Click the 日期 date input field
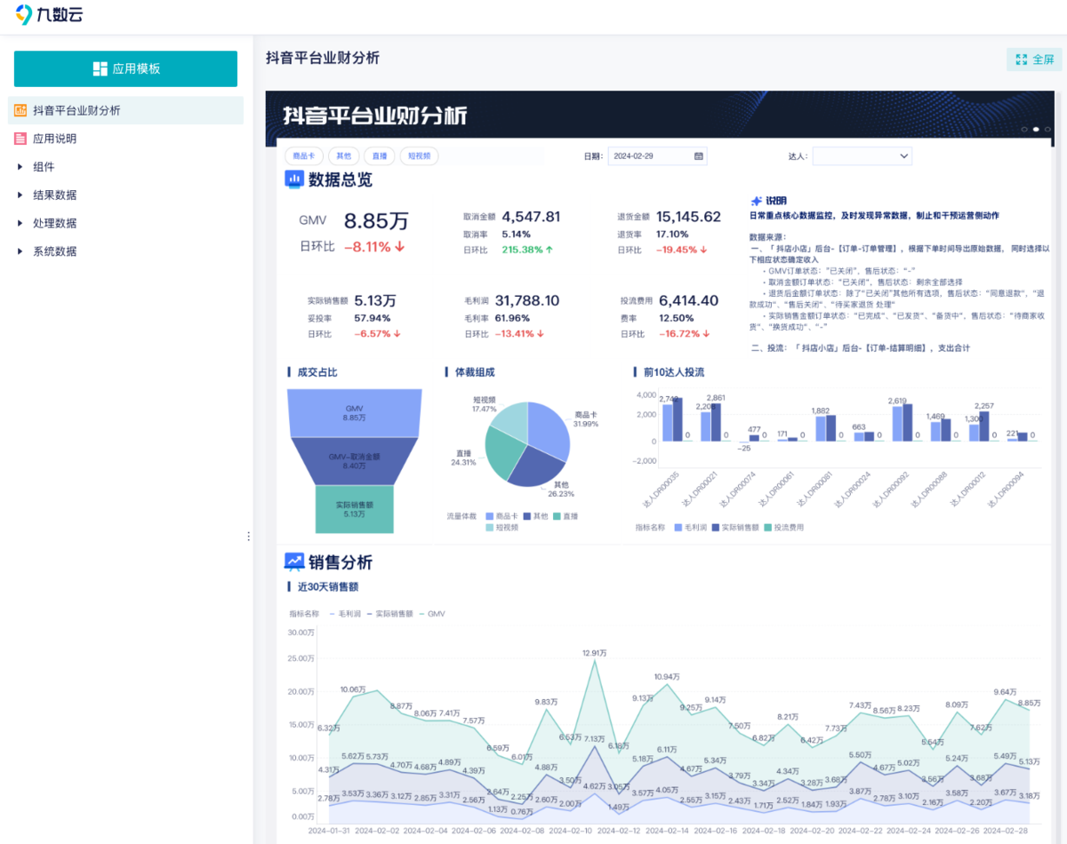 tap(649, 156)
